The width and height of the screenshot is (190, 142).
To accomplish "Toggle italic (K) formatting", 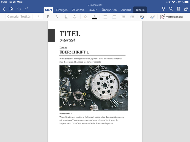I will click(x=57, y=17).
